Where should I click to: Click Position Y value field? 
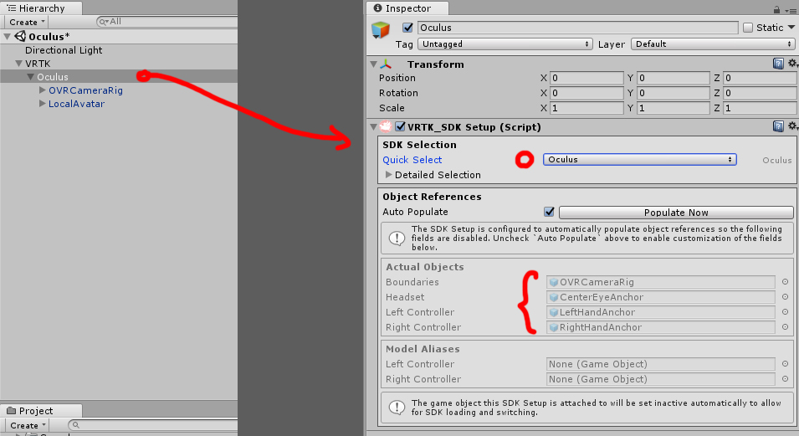674,78
